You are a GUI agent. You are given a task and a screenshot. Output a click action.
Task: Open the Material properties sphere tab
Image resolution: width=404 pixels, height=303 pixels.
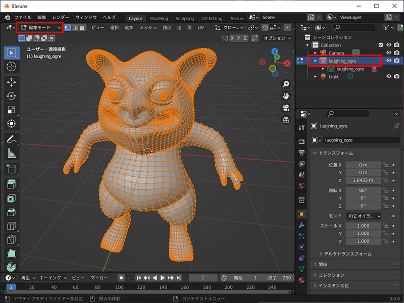(x=301, y=280)
